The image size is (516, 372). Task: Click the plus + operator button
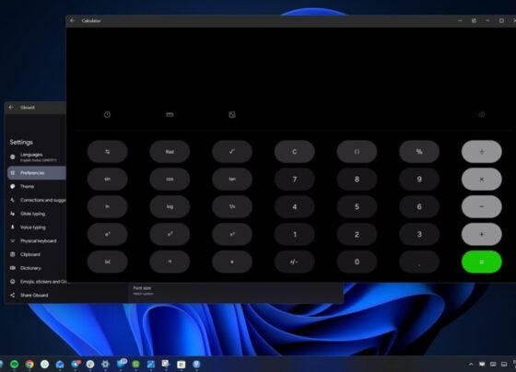481,235
